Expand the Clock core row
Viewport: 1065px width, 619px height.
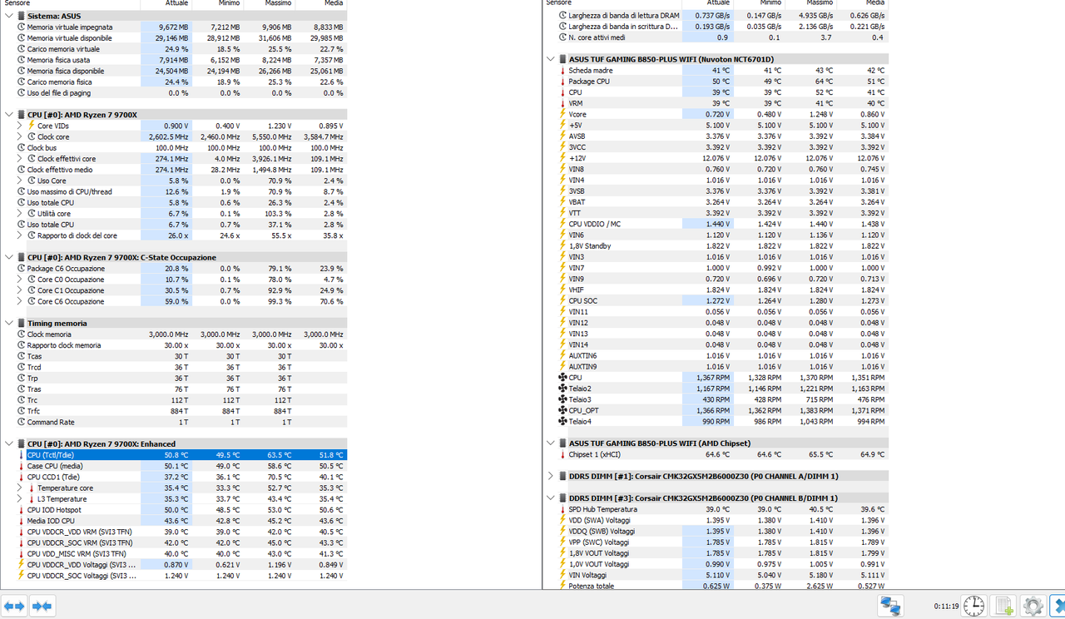click(19, 136)
